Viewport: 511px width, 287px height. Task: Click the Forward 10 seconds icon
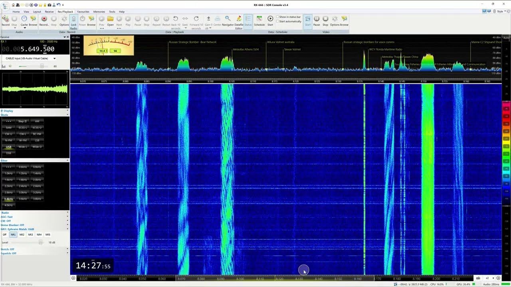click(196, 22)
